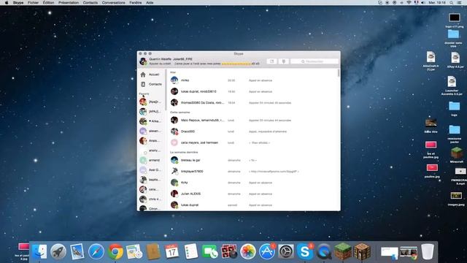Open Finder from the Dock
The image size is (467, 263).
tap(39, 251)
